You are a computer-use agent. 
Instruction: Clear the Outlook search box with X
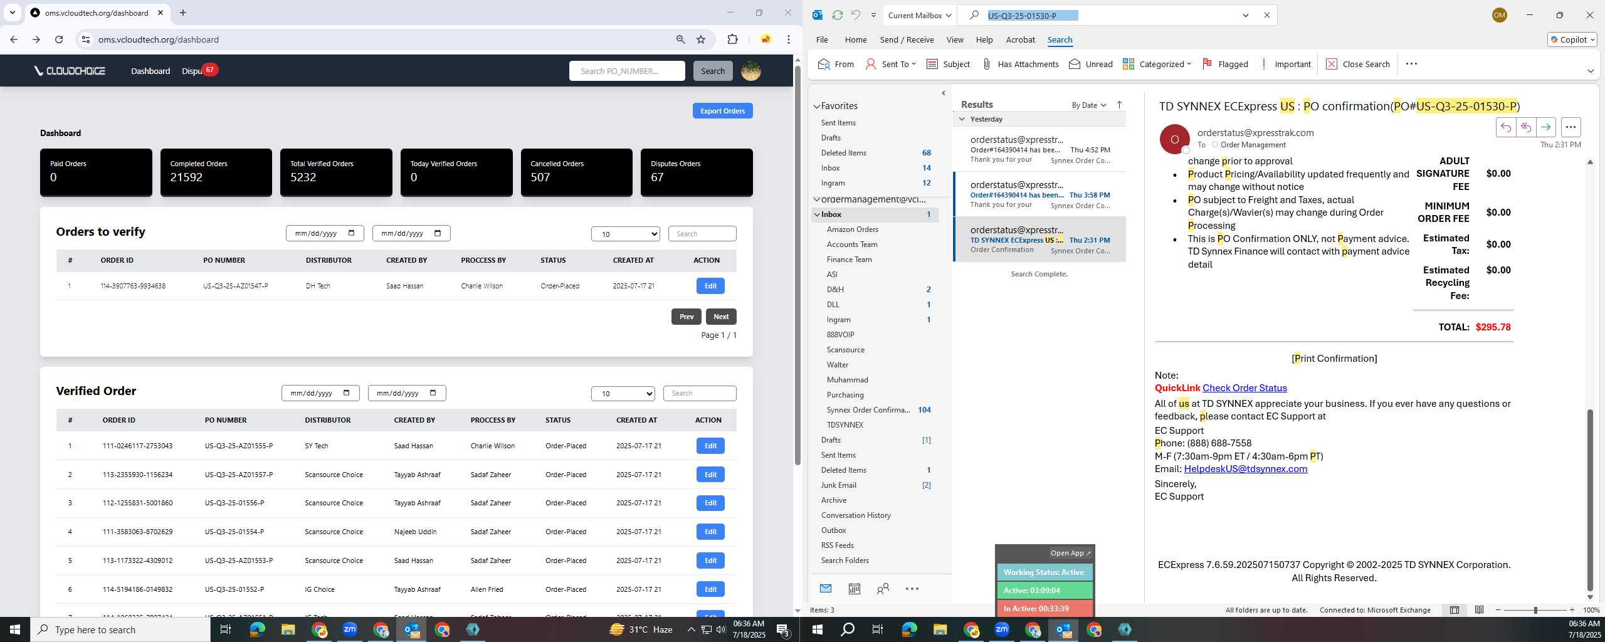(x=1266, y=16)
